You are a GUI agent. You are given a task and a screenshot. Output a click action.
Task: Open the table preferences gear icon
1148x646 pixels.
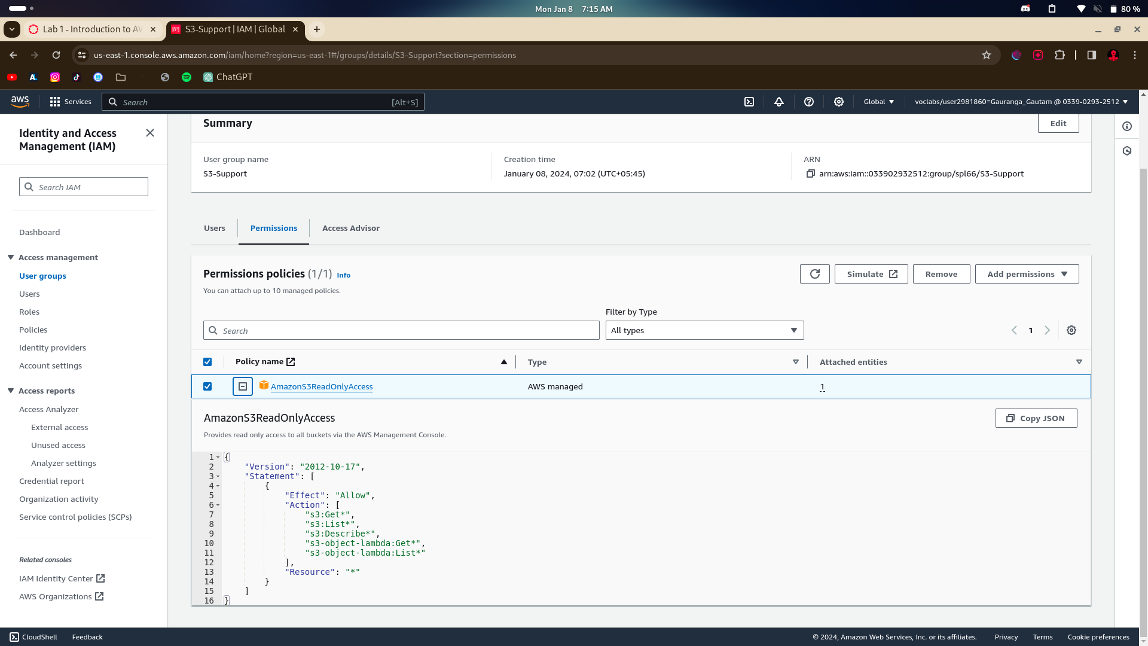click(x=1071, y=330)
